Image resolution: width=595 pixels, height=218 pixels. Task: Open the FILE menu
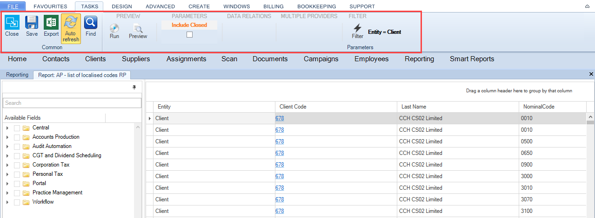pyautogui.click(x=13, y=6)
